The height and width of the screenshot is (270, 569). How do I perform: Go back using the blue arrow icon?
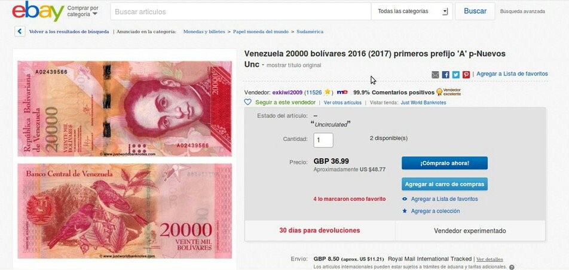20,31
